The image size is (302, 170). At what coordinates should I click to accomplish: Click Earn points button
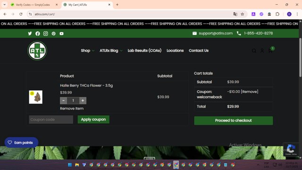click(21, 143)
